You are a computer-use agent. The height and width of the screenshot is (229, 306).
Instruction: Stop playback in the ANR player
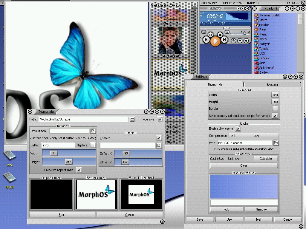[220, 35]
